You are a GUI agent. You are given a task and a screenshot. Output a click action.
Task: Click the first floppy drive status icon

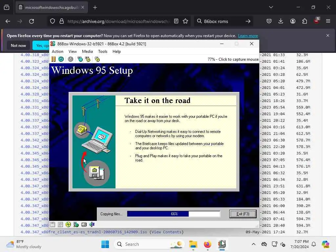52,224
